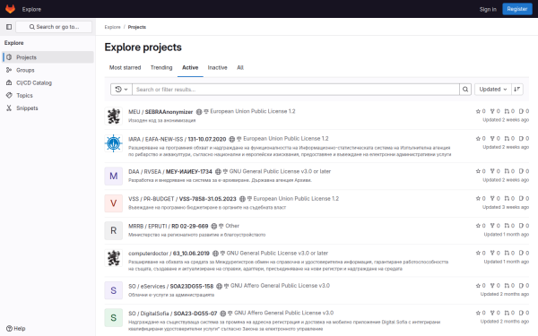Viewport: 538px width, 336px height.
Task: Click the computerdoctor lion avatar
Action: [x=114, y=258]
